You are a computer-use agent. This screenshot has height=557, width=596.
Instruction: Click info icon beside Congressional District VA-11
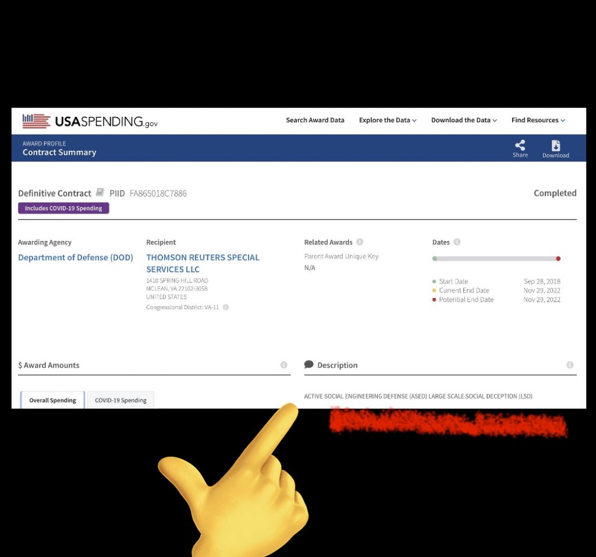tap(226, 307)
